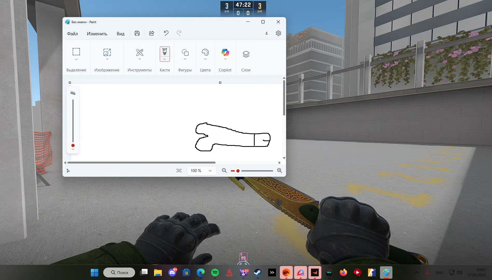492x280 pixels.
Task: Expand the Copilot dropdown arrow
Action: tap(225, 59)
